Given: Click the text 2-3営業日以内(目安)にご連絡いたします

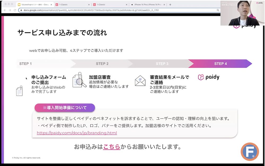Looking at the screenshot, I should 168,90.
